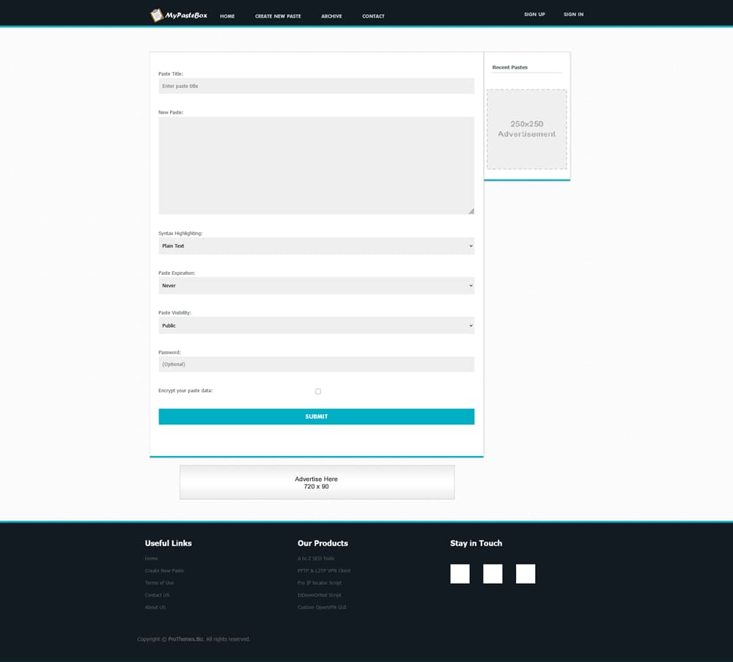
Task: Click the Sign Up link
Action: click(x=534, y=15)
